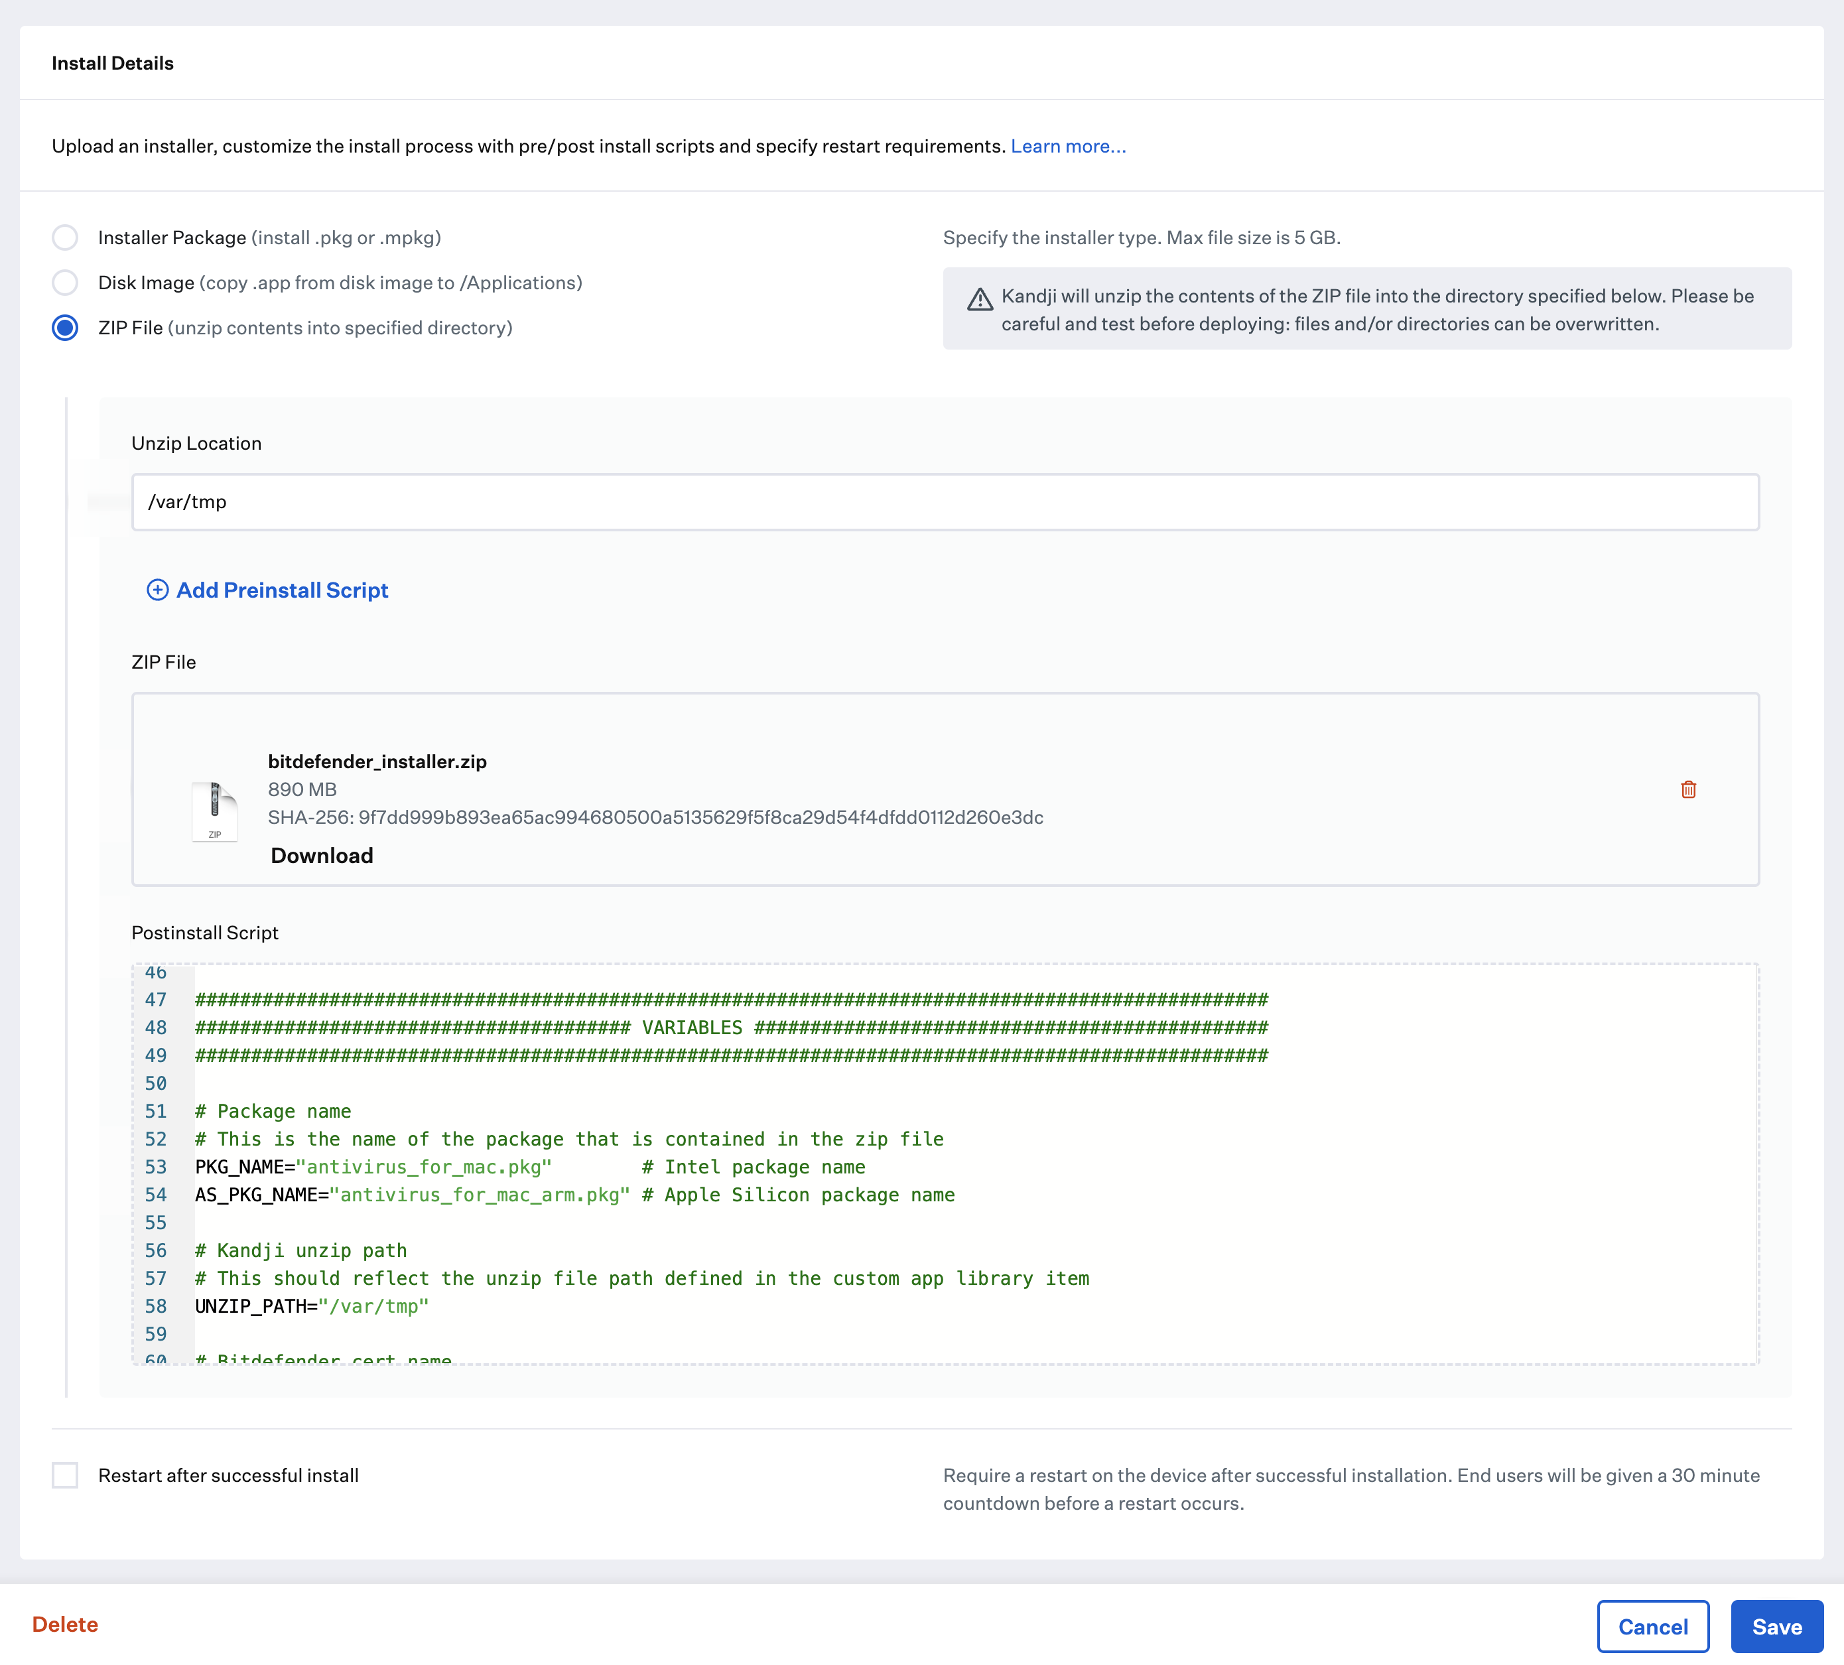Click the ZIP file document icon
1844x1665 pixels.
point(215,811)
